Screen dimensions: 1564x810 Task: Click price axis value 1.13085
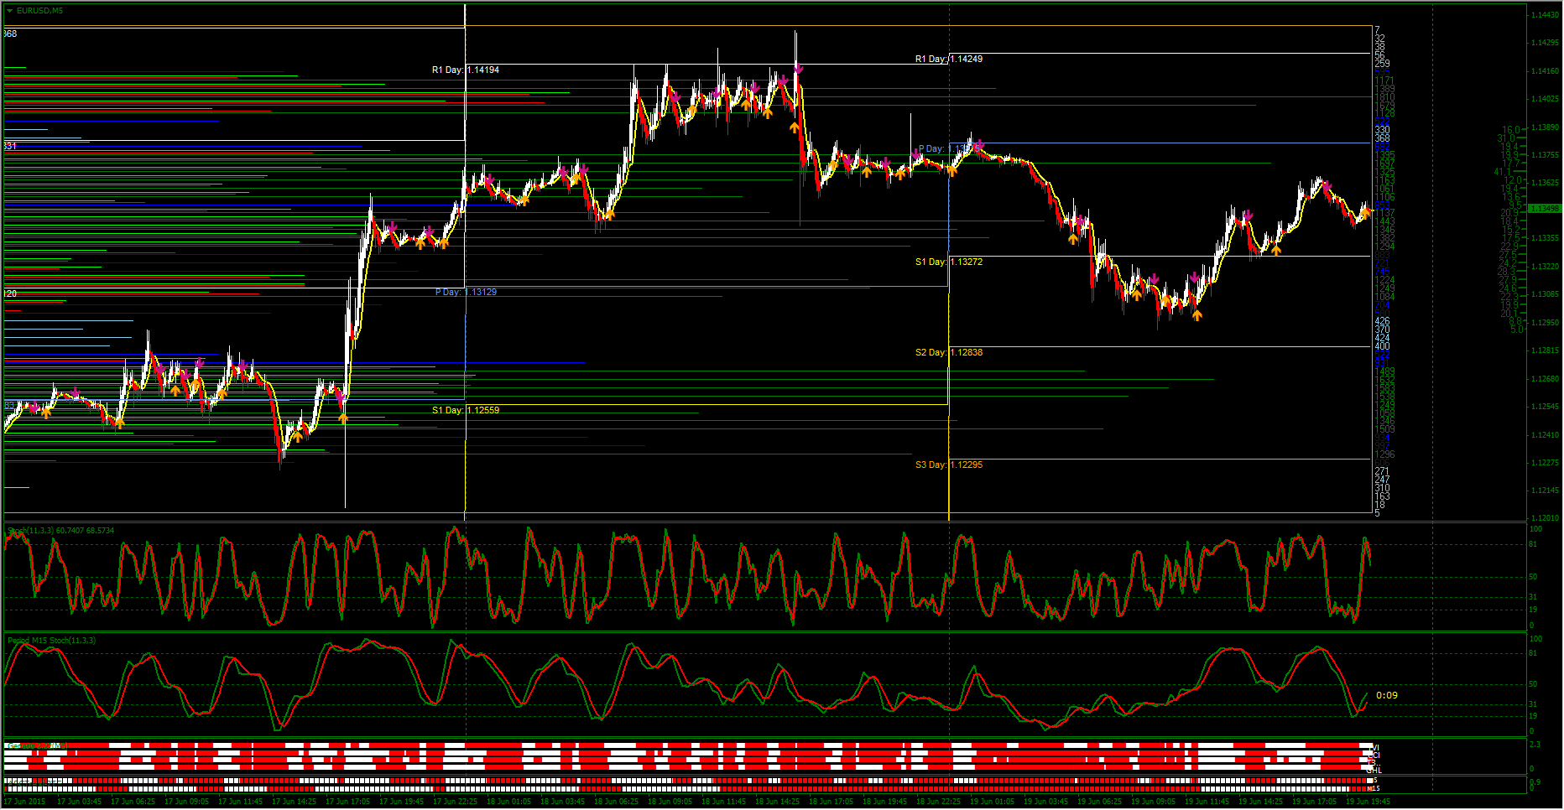click(1546, 294)
